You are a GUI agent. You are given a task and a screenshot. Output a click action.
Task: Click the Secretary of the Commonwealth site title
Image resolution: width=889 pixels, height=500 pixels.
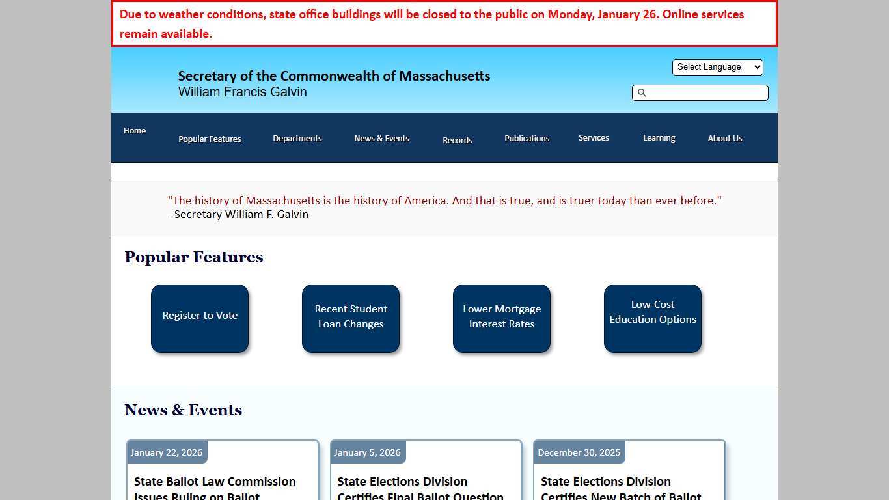(x=334, y=76)
